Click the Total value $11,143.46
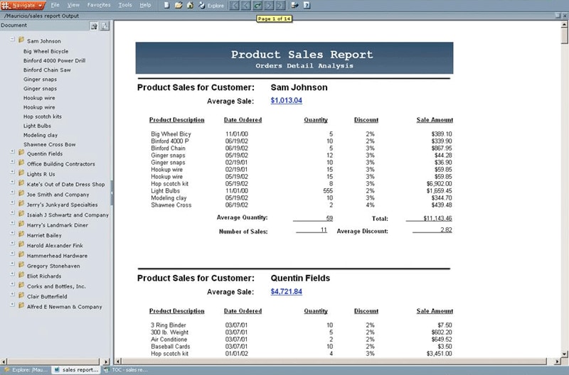This screenshot has height=375, width=569. (437, 218)
